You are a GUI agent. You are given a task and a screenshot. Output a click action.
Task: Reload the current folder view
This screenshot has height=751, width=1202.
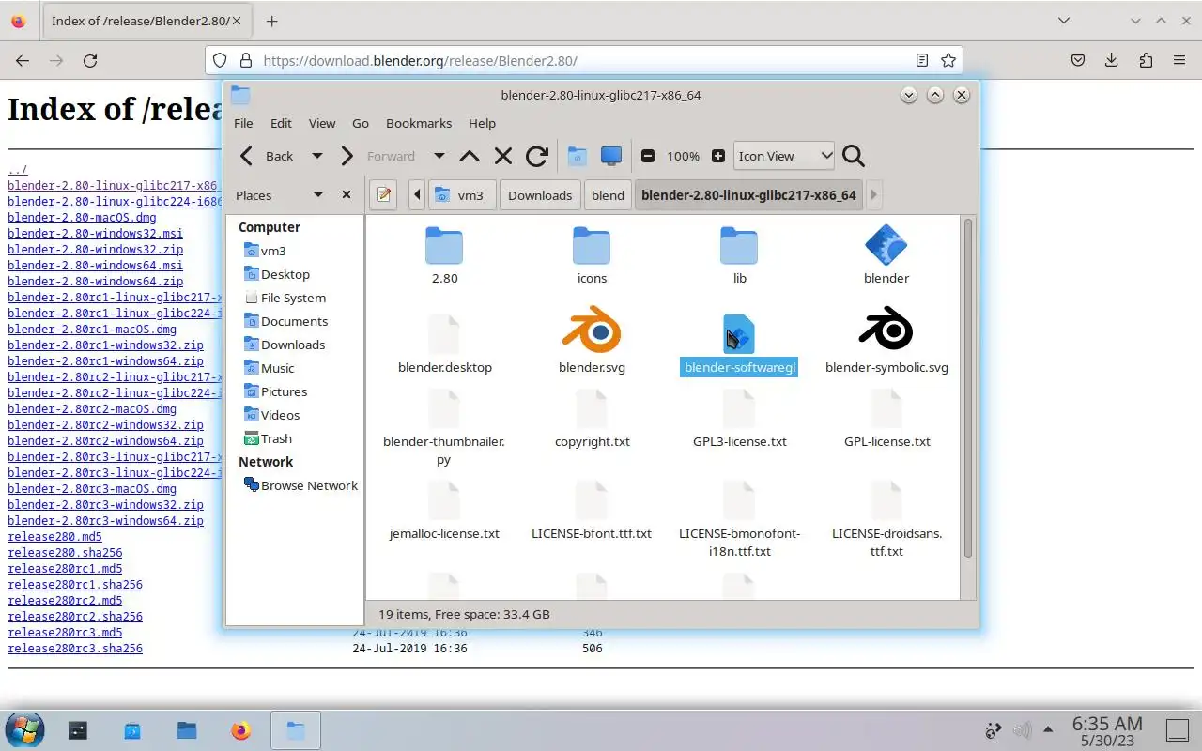pos(537,156)
